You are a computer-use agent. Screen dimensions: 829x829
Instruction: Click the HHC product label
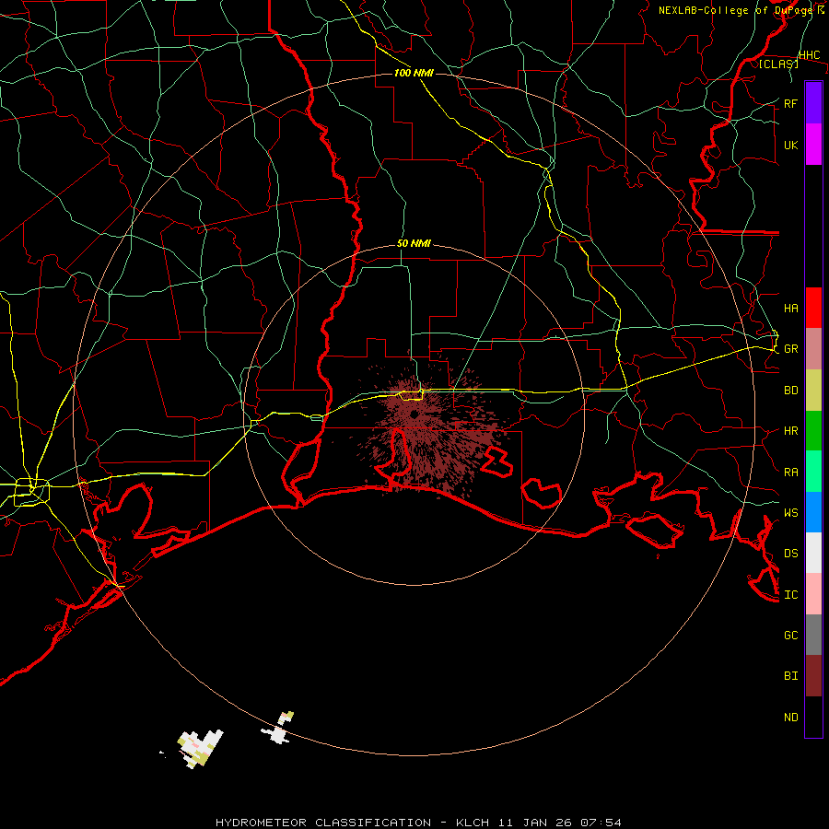[809, 55]
